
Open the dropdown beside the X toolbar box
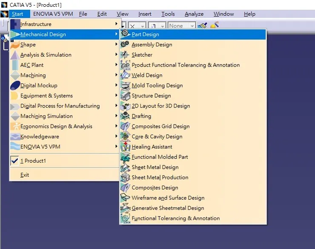[143, 26]
